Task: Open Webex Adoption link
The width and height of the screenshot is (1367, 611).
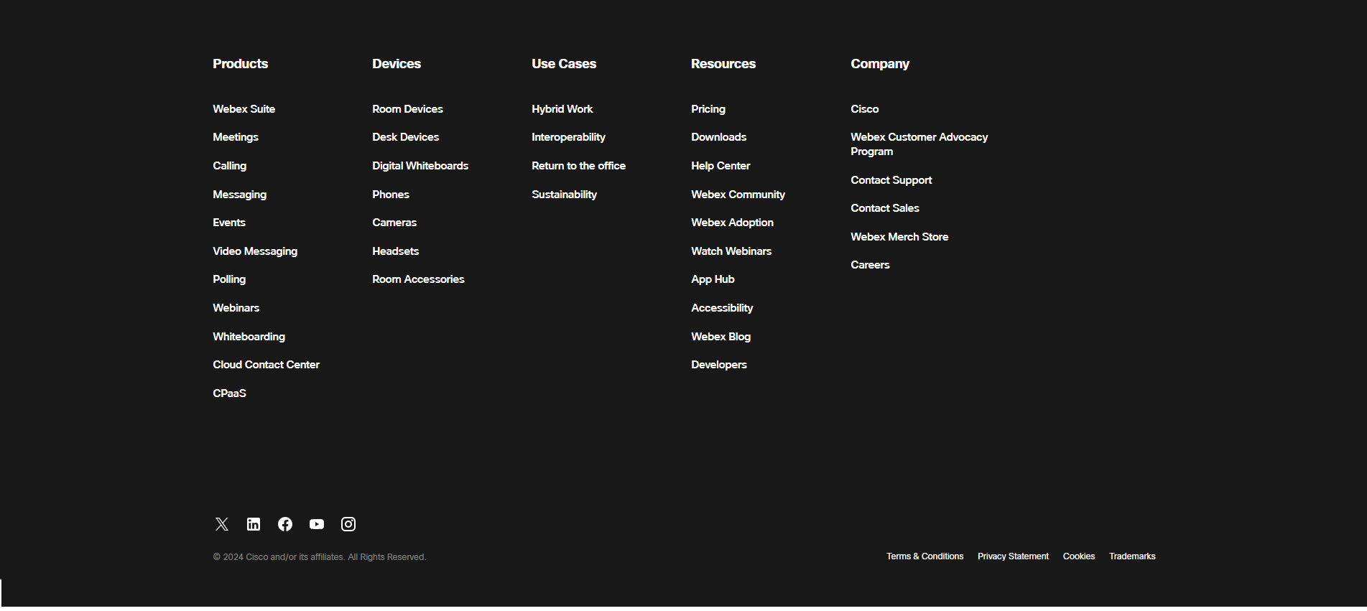Action: tap(733, 223)
